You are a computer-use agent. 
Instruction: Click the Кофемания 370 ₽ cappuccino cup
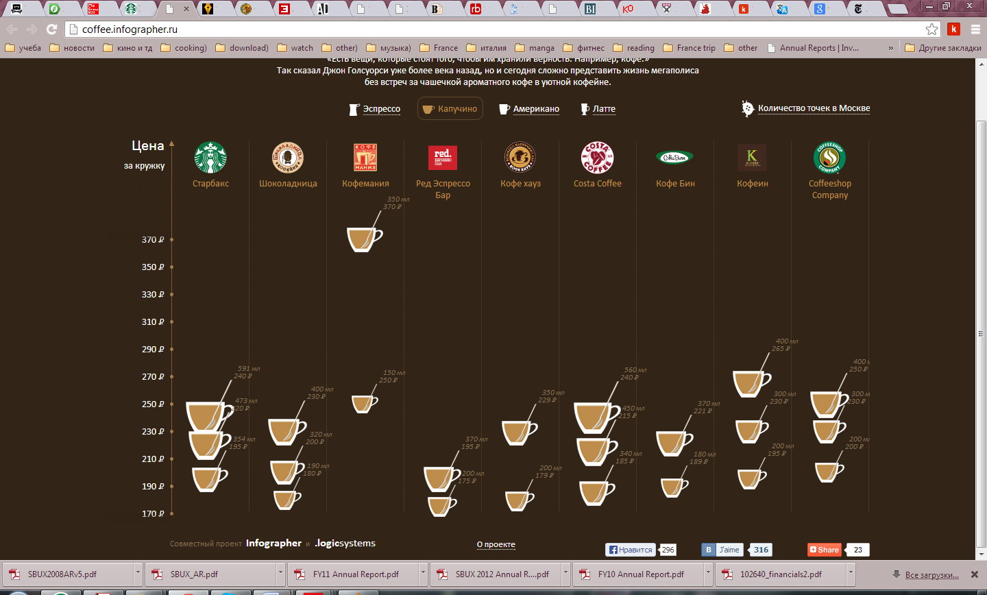[364, 239]
